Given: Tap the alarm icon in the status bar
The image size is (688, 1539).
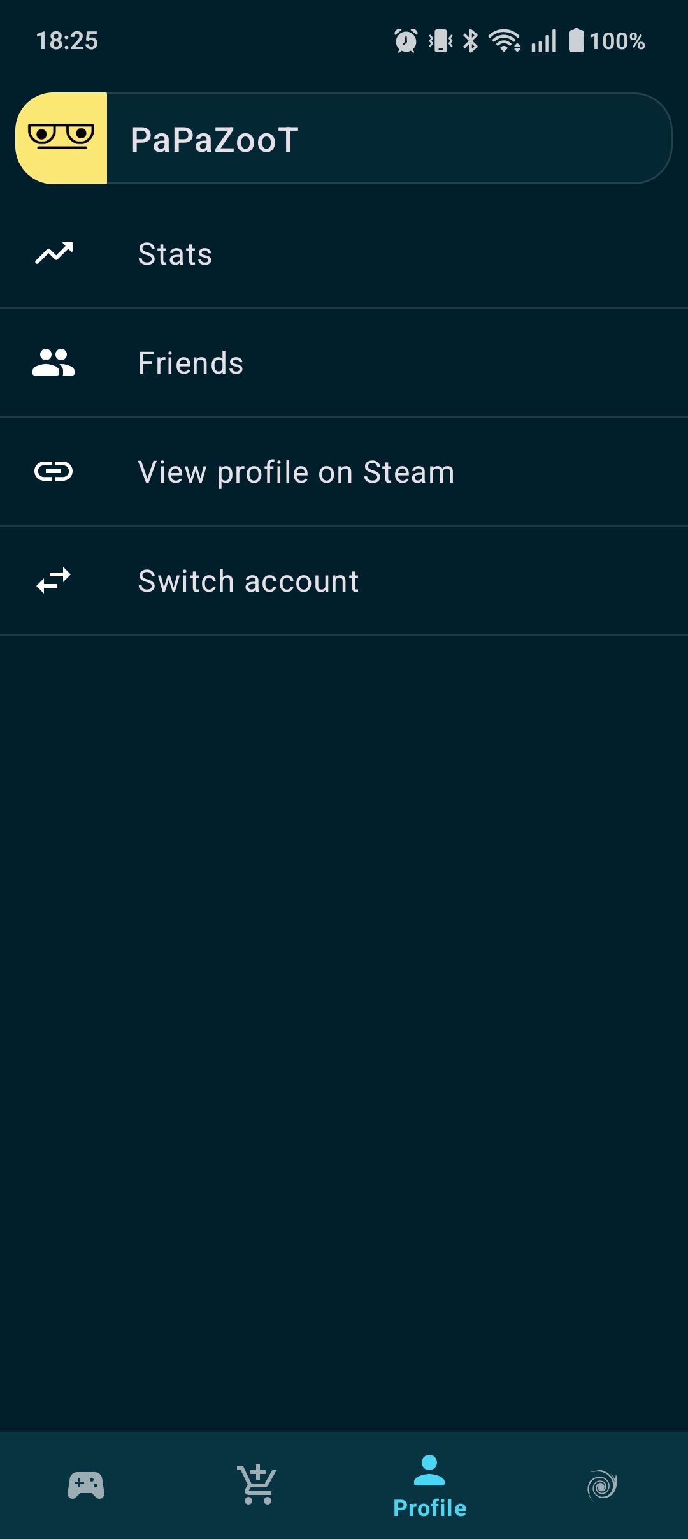Looking at the screenshot, I should 405,40.
